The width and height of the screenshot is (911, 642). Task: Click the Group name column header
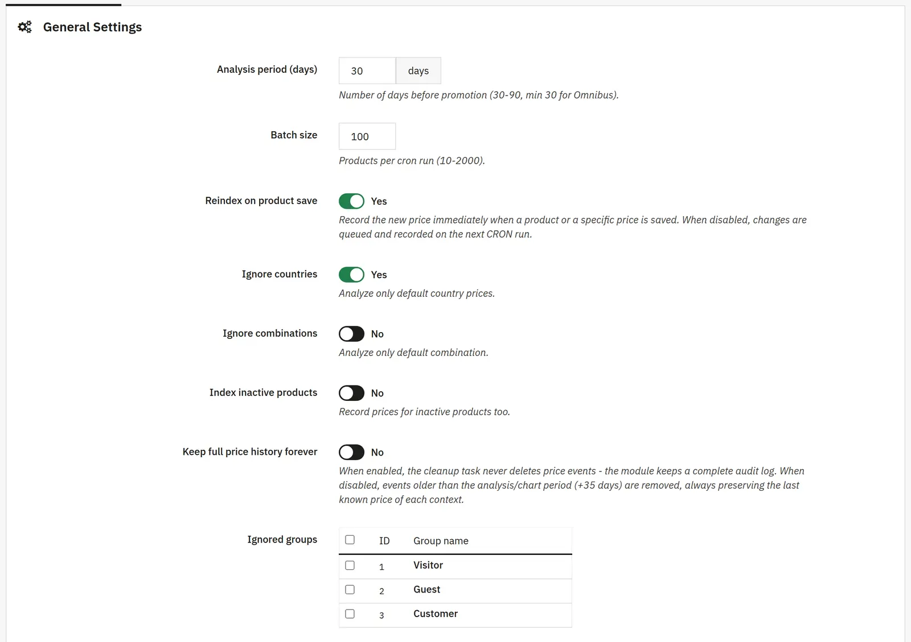point(441,541)
